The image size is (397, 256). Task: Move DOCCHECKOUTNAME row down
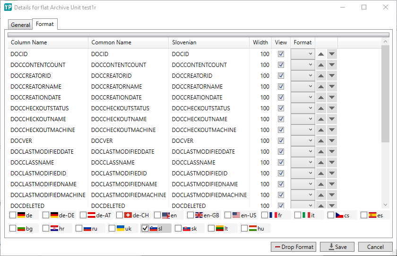coord(332,119)
